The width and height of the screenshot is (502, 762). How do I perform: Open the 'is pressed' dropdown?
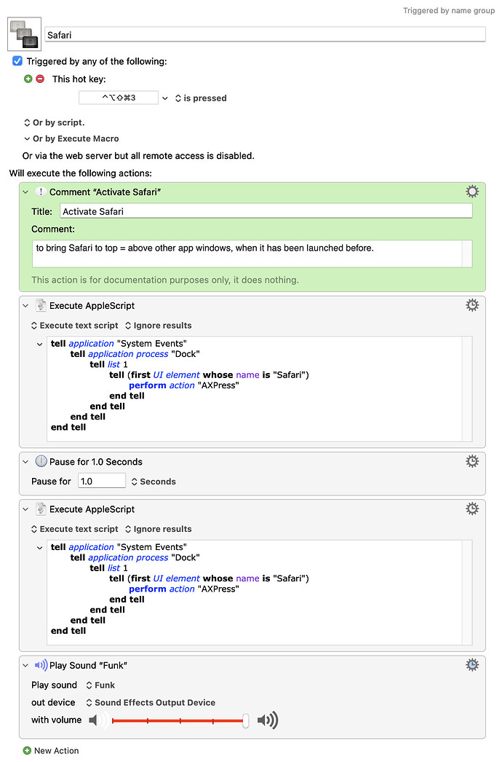coord(203,98)
